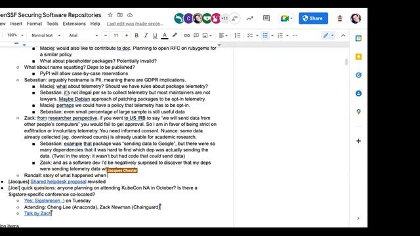Open comment history
This screenshot has height=236, width=420.
pos(266,18)
